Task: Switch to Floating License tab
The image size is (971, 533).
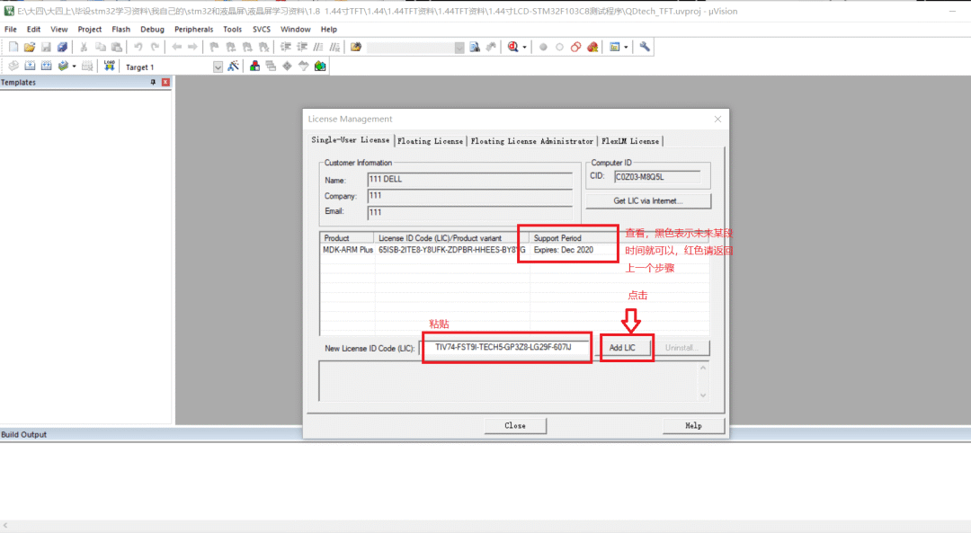Action: (x=431, y=141)
